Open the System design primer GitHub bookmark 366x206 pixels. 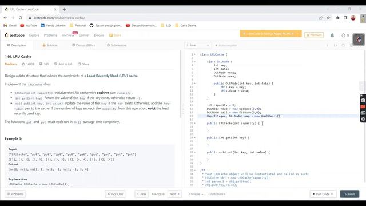[x=106, y=25]
